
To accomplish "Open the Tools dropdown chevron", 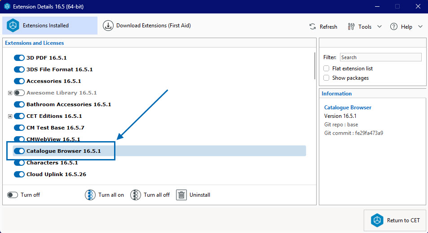I will tap(379, 27).
